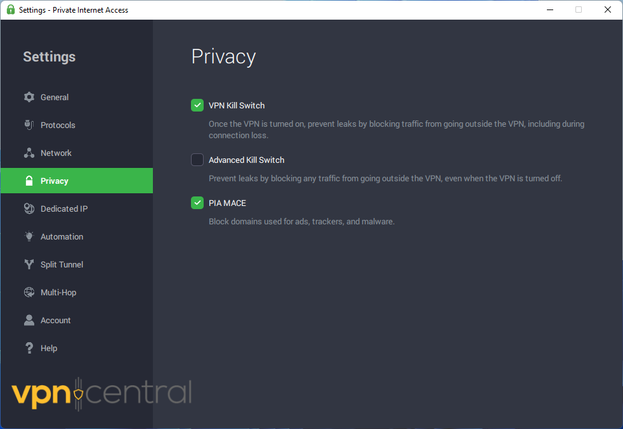Click the green lock title bar icon
The image size is (623, 429).
click(x=11, y=10)
